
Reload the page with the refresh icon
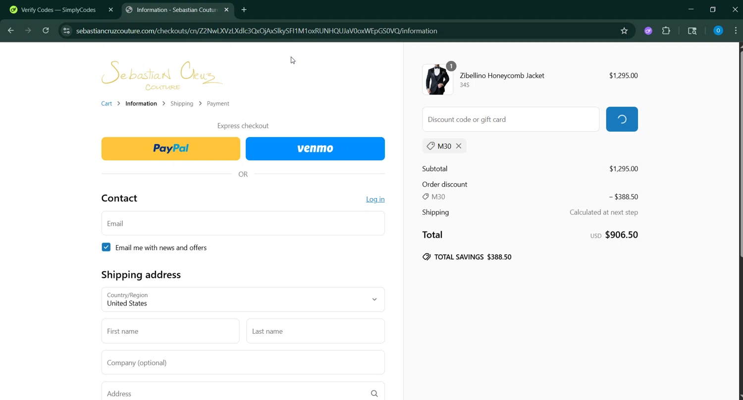click(x=46, y=31)
